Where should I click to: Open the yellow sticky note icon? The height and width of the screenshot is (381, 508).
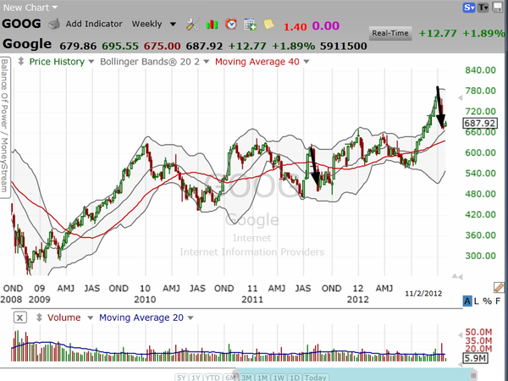[268, 25]
